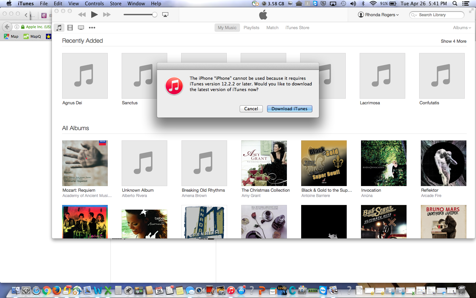Screen dimensions: 476x298
Task: Toggle iTunes full-screen arrows icon
Action: click(x=471, y=11)
